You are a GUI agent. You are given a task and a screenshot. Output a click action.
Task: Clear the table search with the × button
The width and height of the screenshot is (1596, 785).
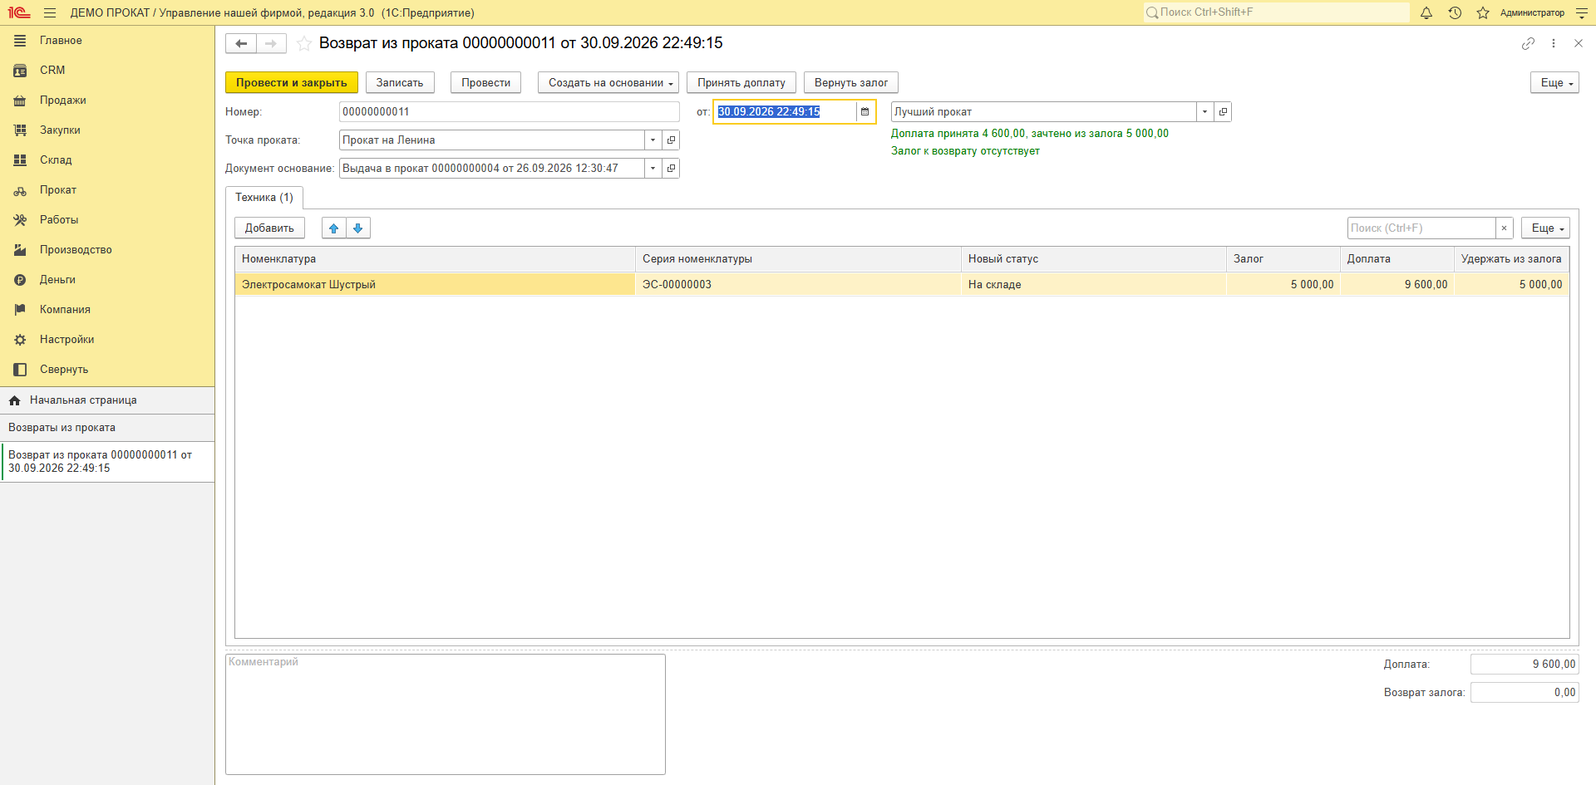click(1504, 228)
